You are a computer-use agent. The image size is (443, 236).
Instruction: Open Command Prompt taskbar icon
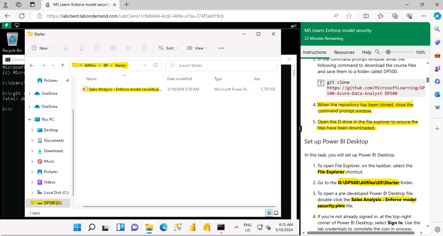click(x=221, y=227)
